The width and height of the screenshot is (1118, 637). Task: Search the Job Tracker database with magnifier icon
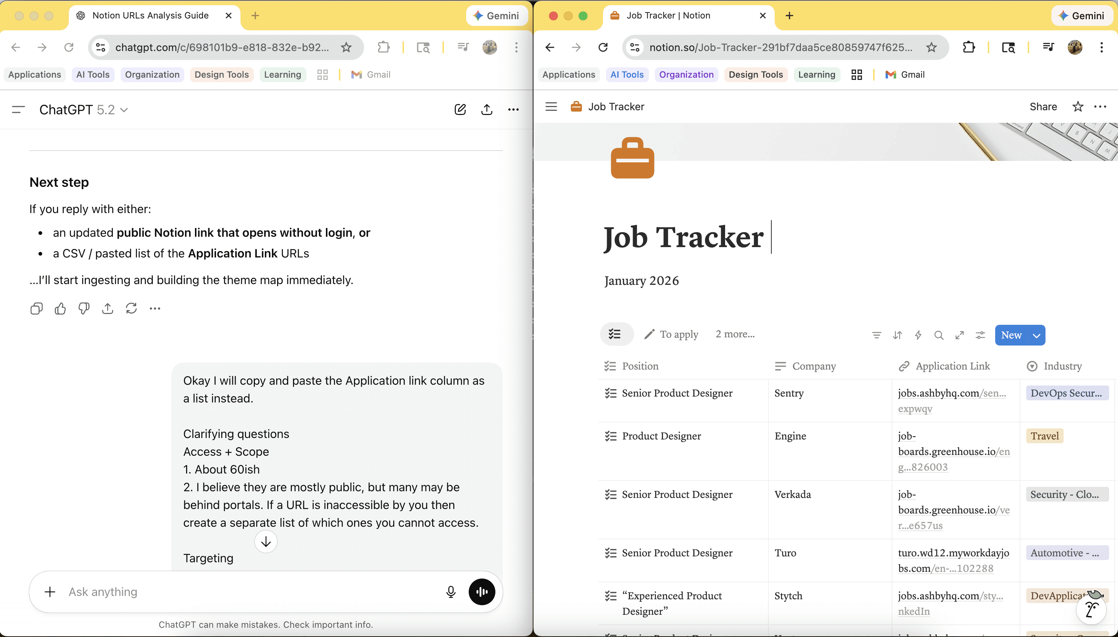pyautogui.click(x=939, y=335)
